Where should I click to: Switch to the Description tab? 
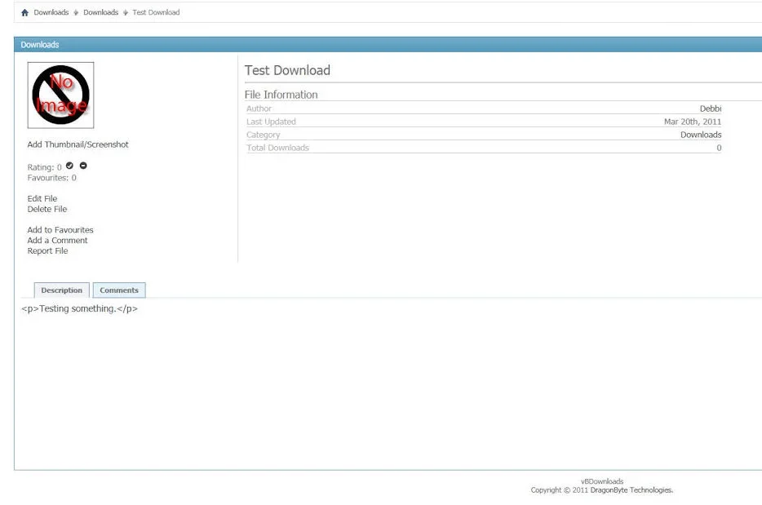click(61, 290)
